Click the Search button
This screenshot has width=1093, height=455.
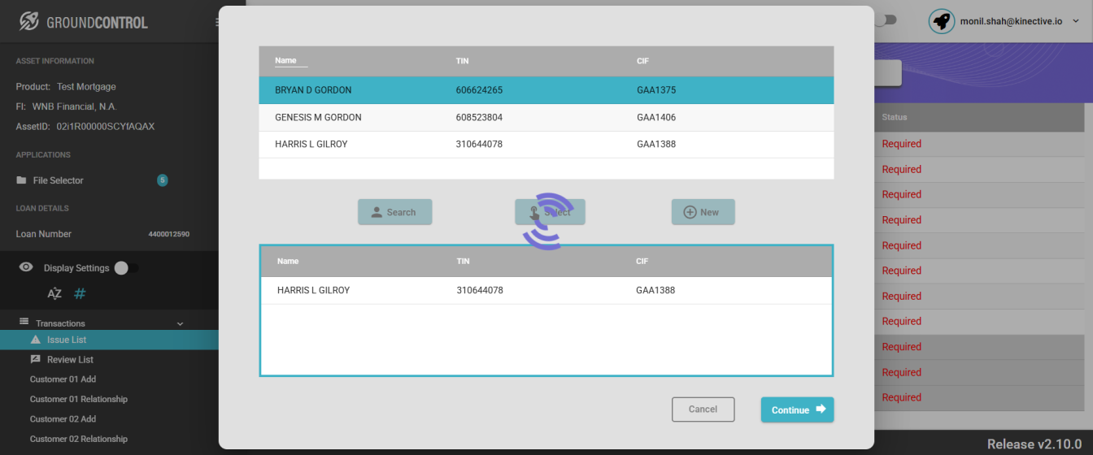click(x=394, y=212)
